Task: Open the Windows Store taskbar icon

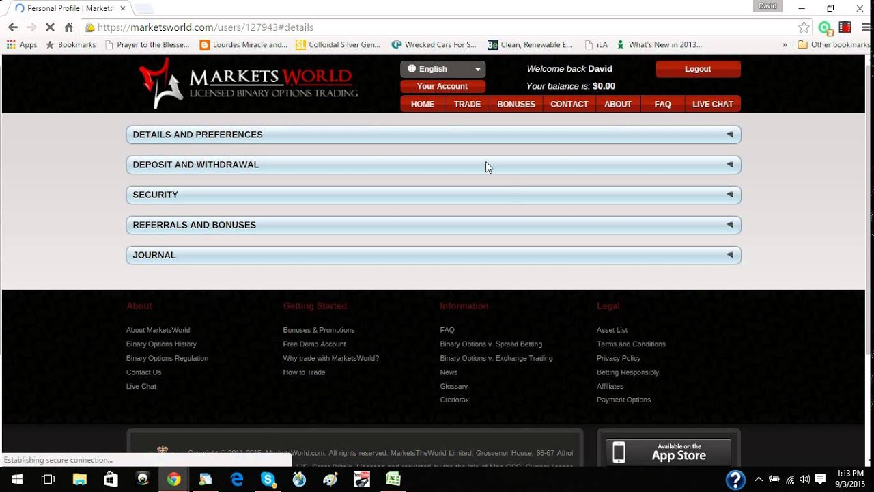Action: click(x=111, y=480)
